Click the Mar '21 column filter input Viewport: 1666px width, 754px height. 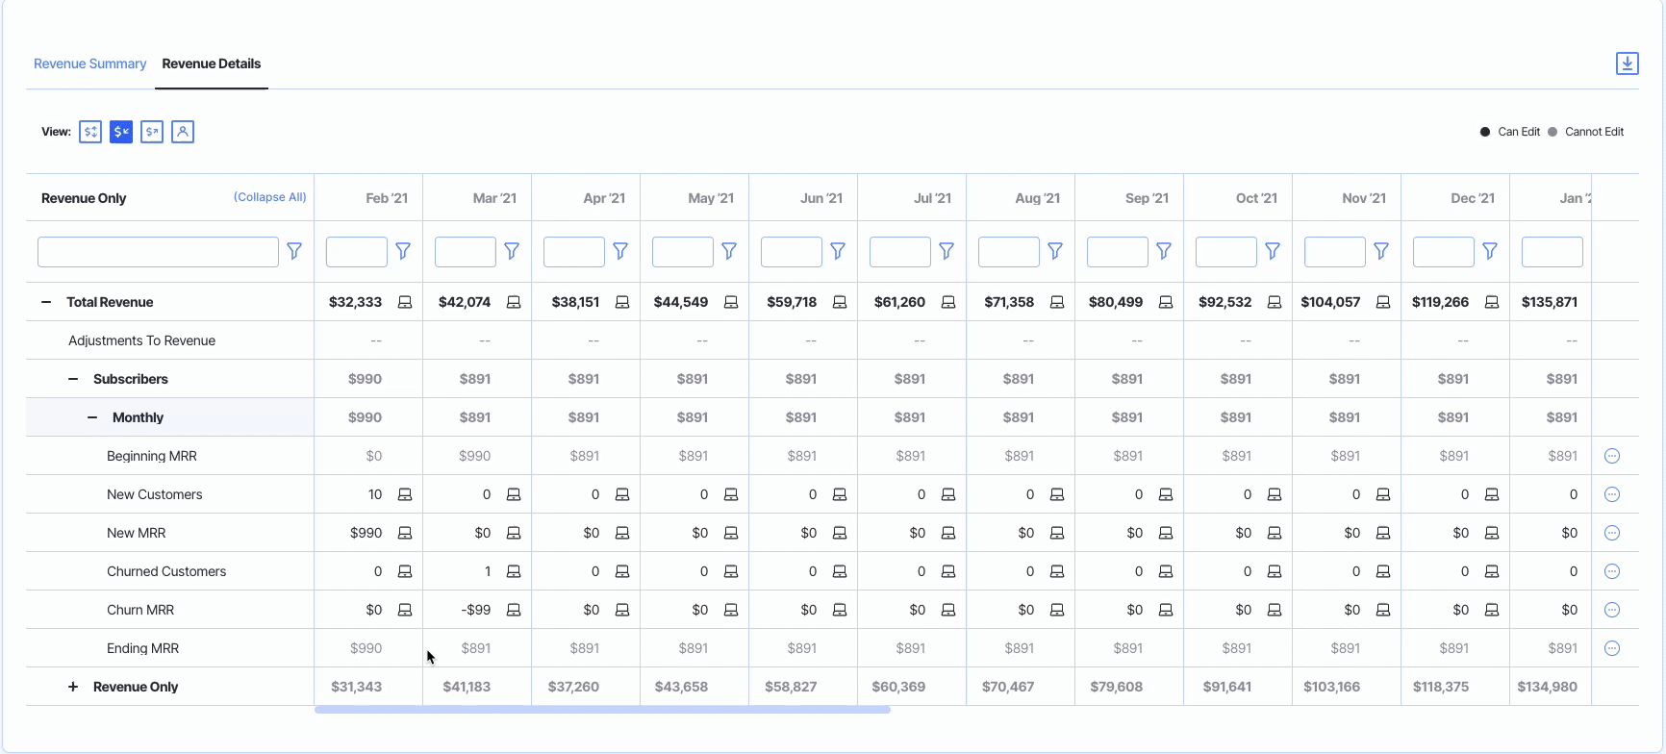(465, 252)
